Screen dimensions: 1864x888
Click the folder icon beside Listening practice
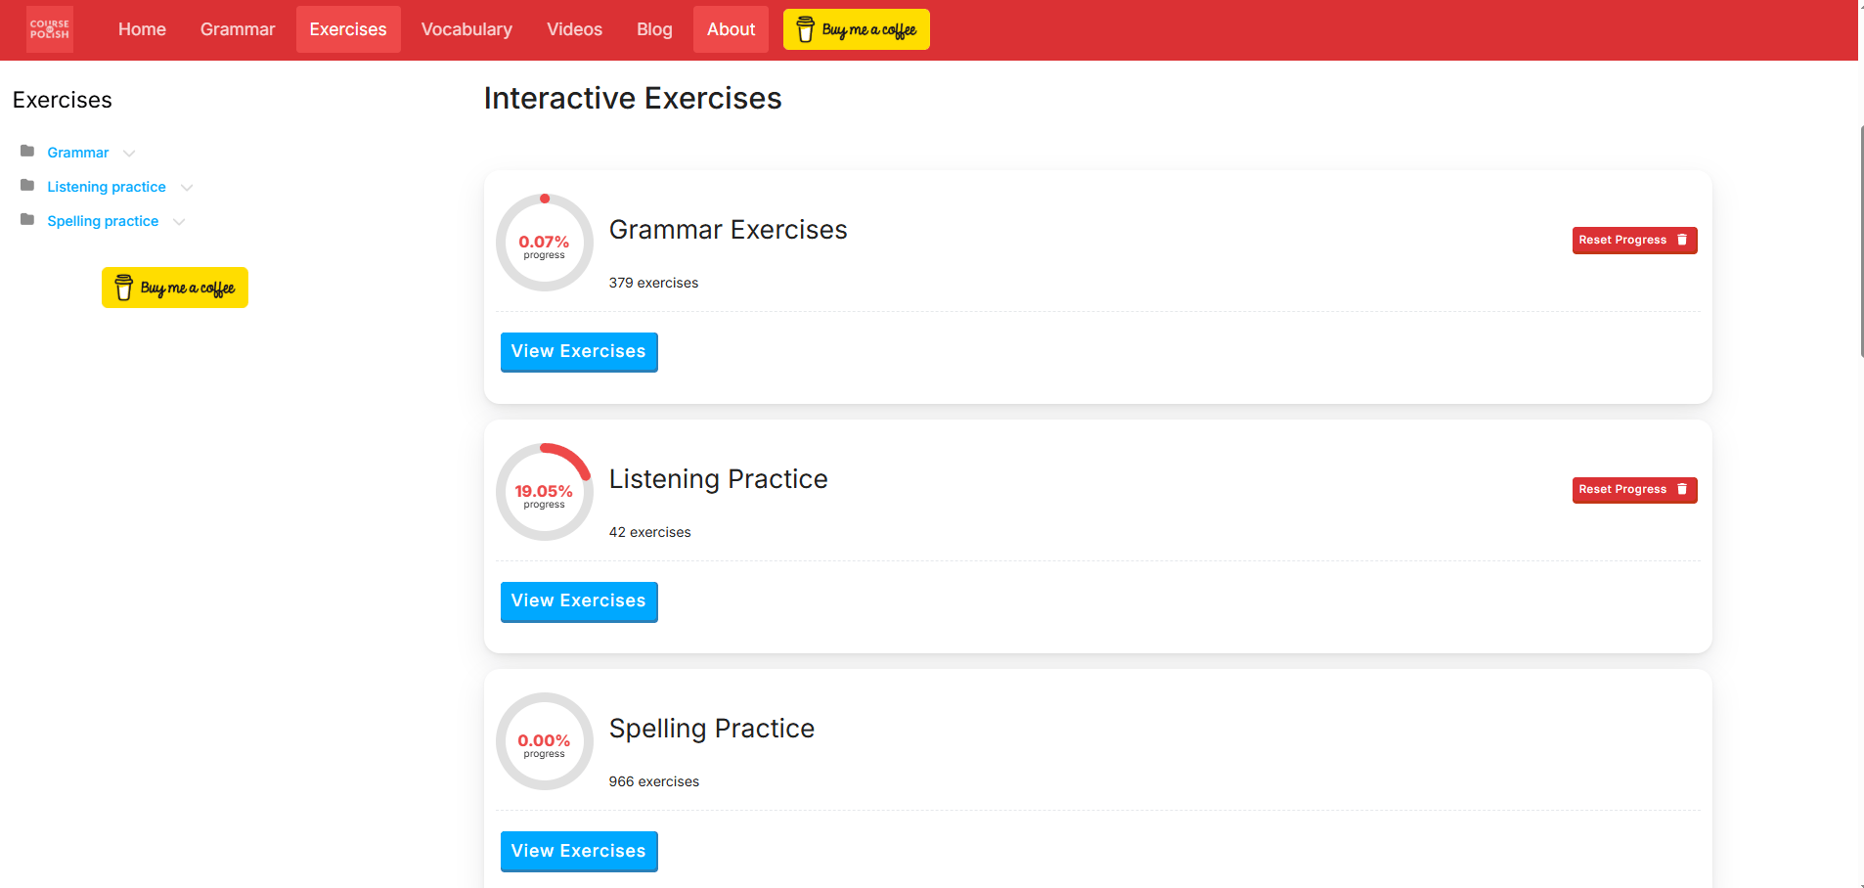click(x=25, y=185)
